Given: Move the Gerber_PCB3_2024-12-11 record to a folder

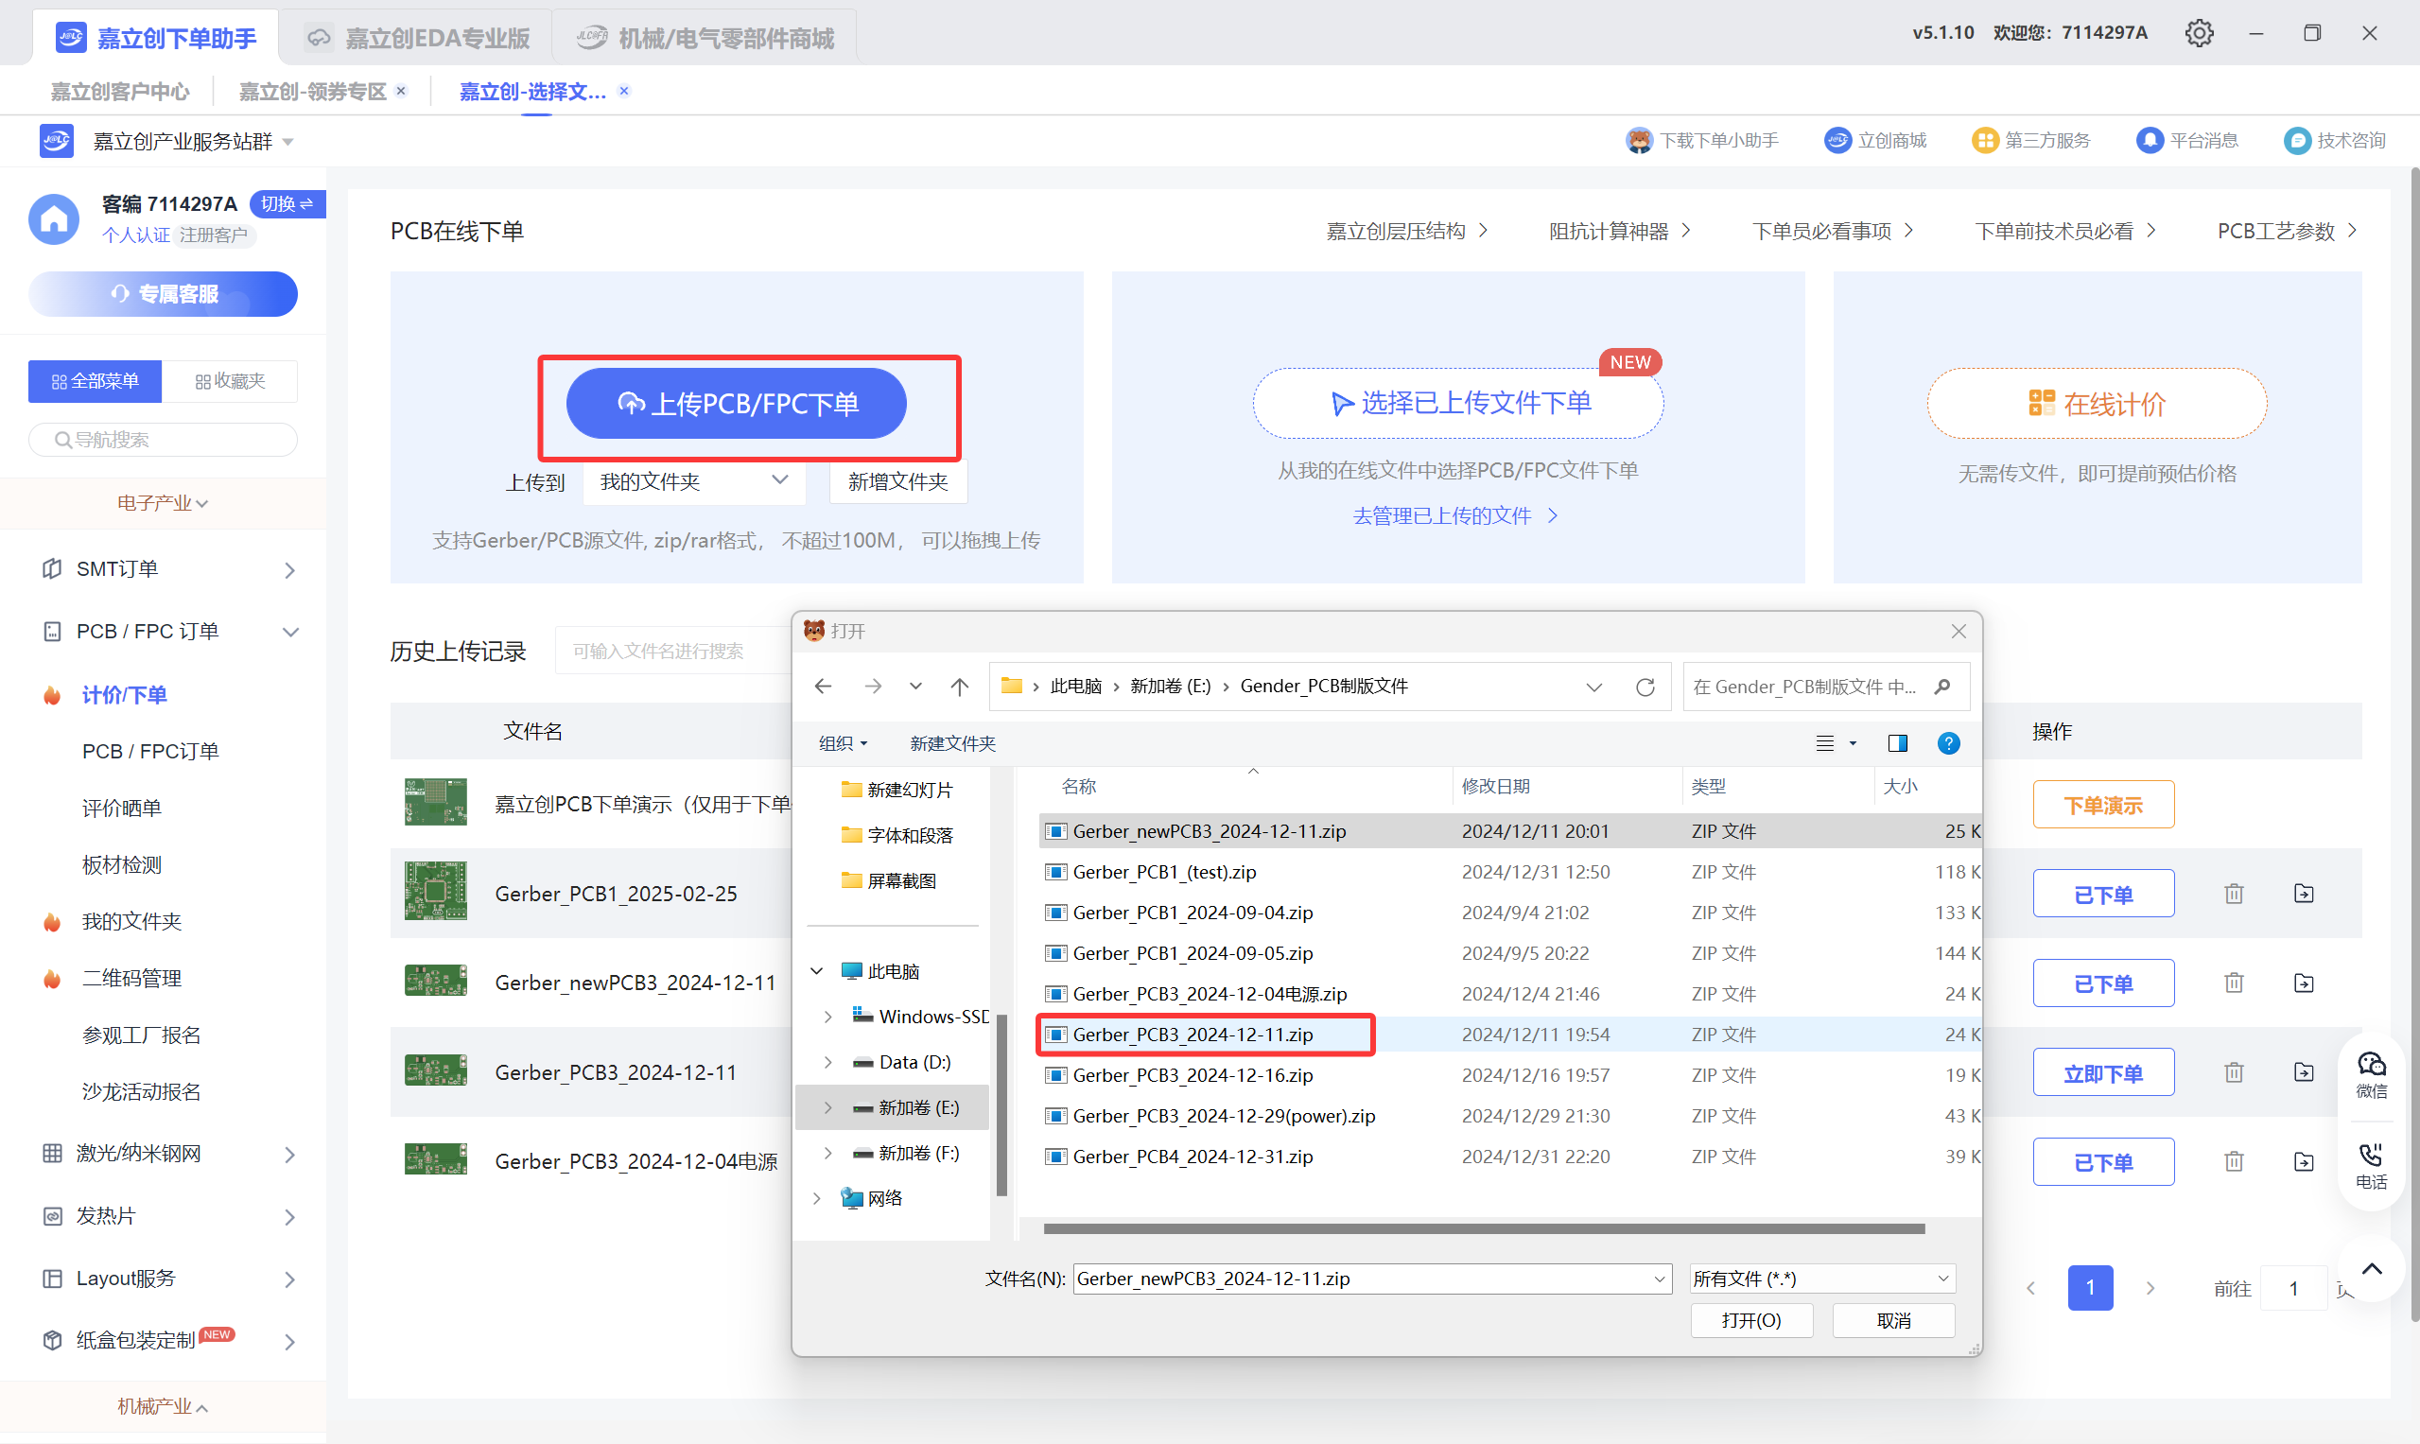Looking at the screenshot, I should [2304, 1072].
